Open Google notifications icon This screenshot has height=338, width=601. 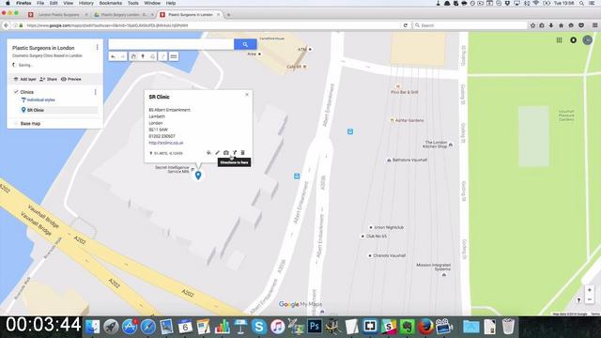click(x=574, y=40)
